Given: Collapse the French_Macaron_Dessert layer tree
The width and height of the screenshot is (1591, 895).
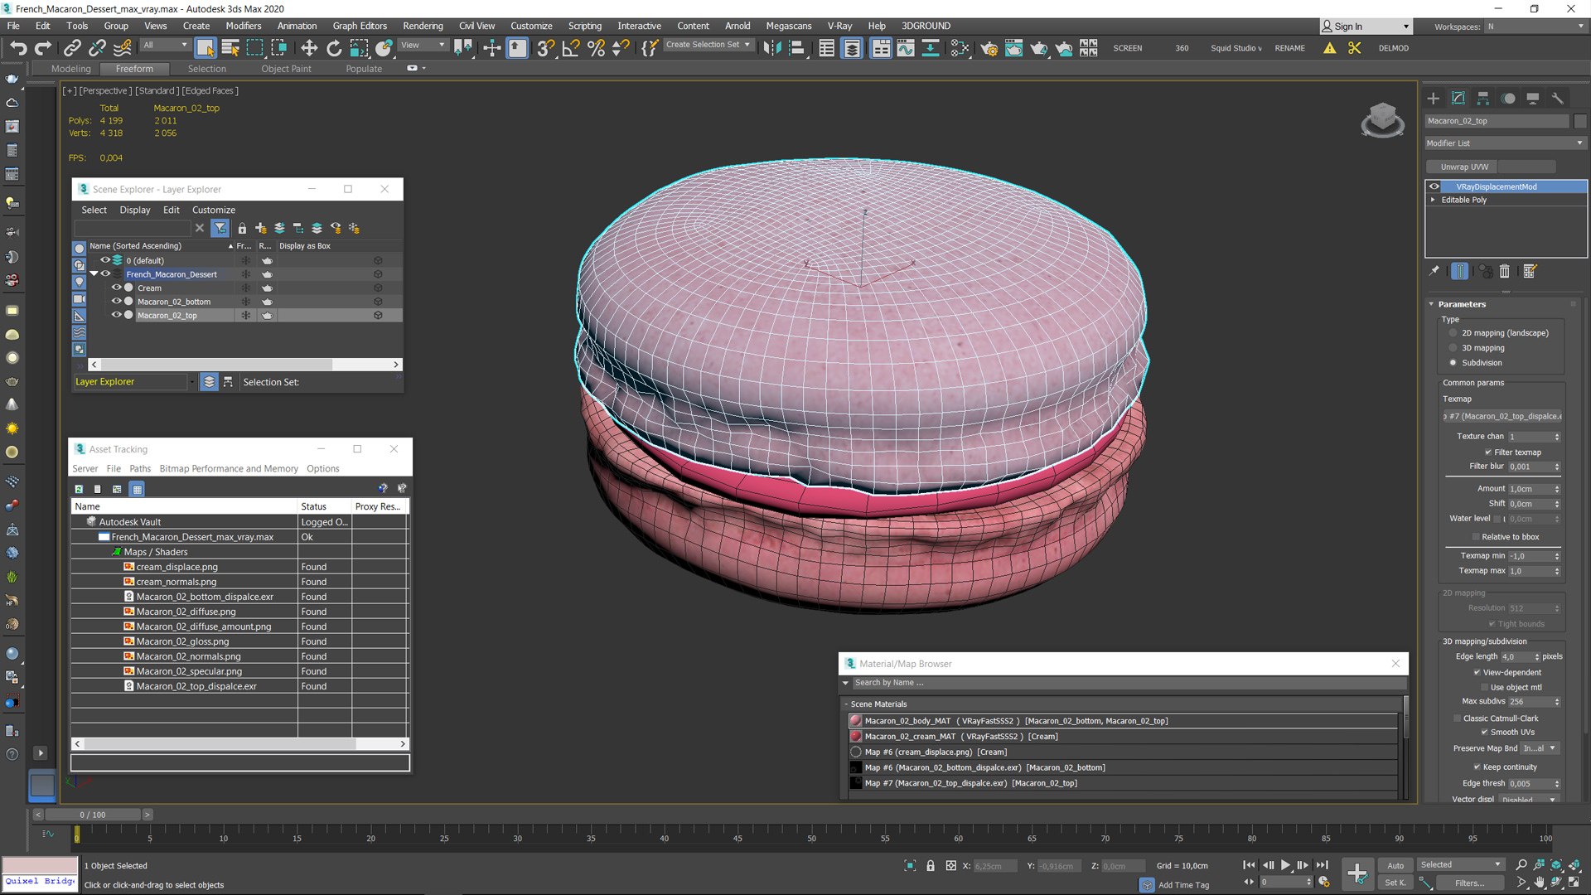Looking at the screenshot, I should [94, 273].
